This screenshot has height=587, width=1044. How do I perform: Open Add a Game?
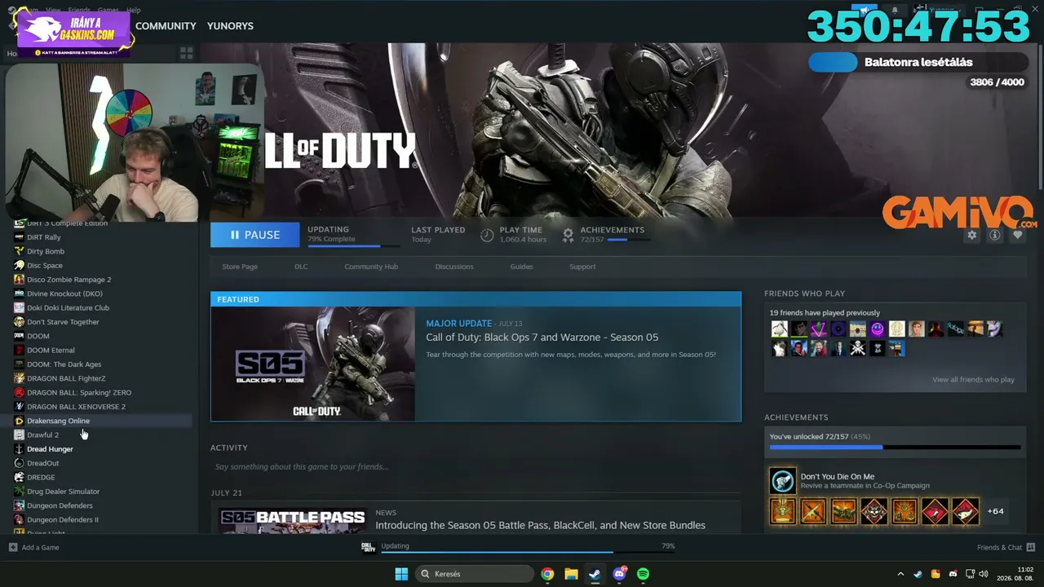point(34,547)
